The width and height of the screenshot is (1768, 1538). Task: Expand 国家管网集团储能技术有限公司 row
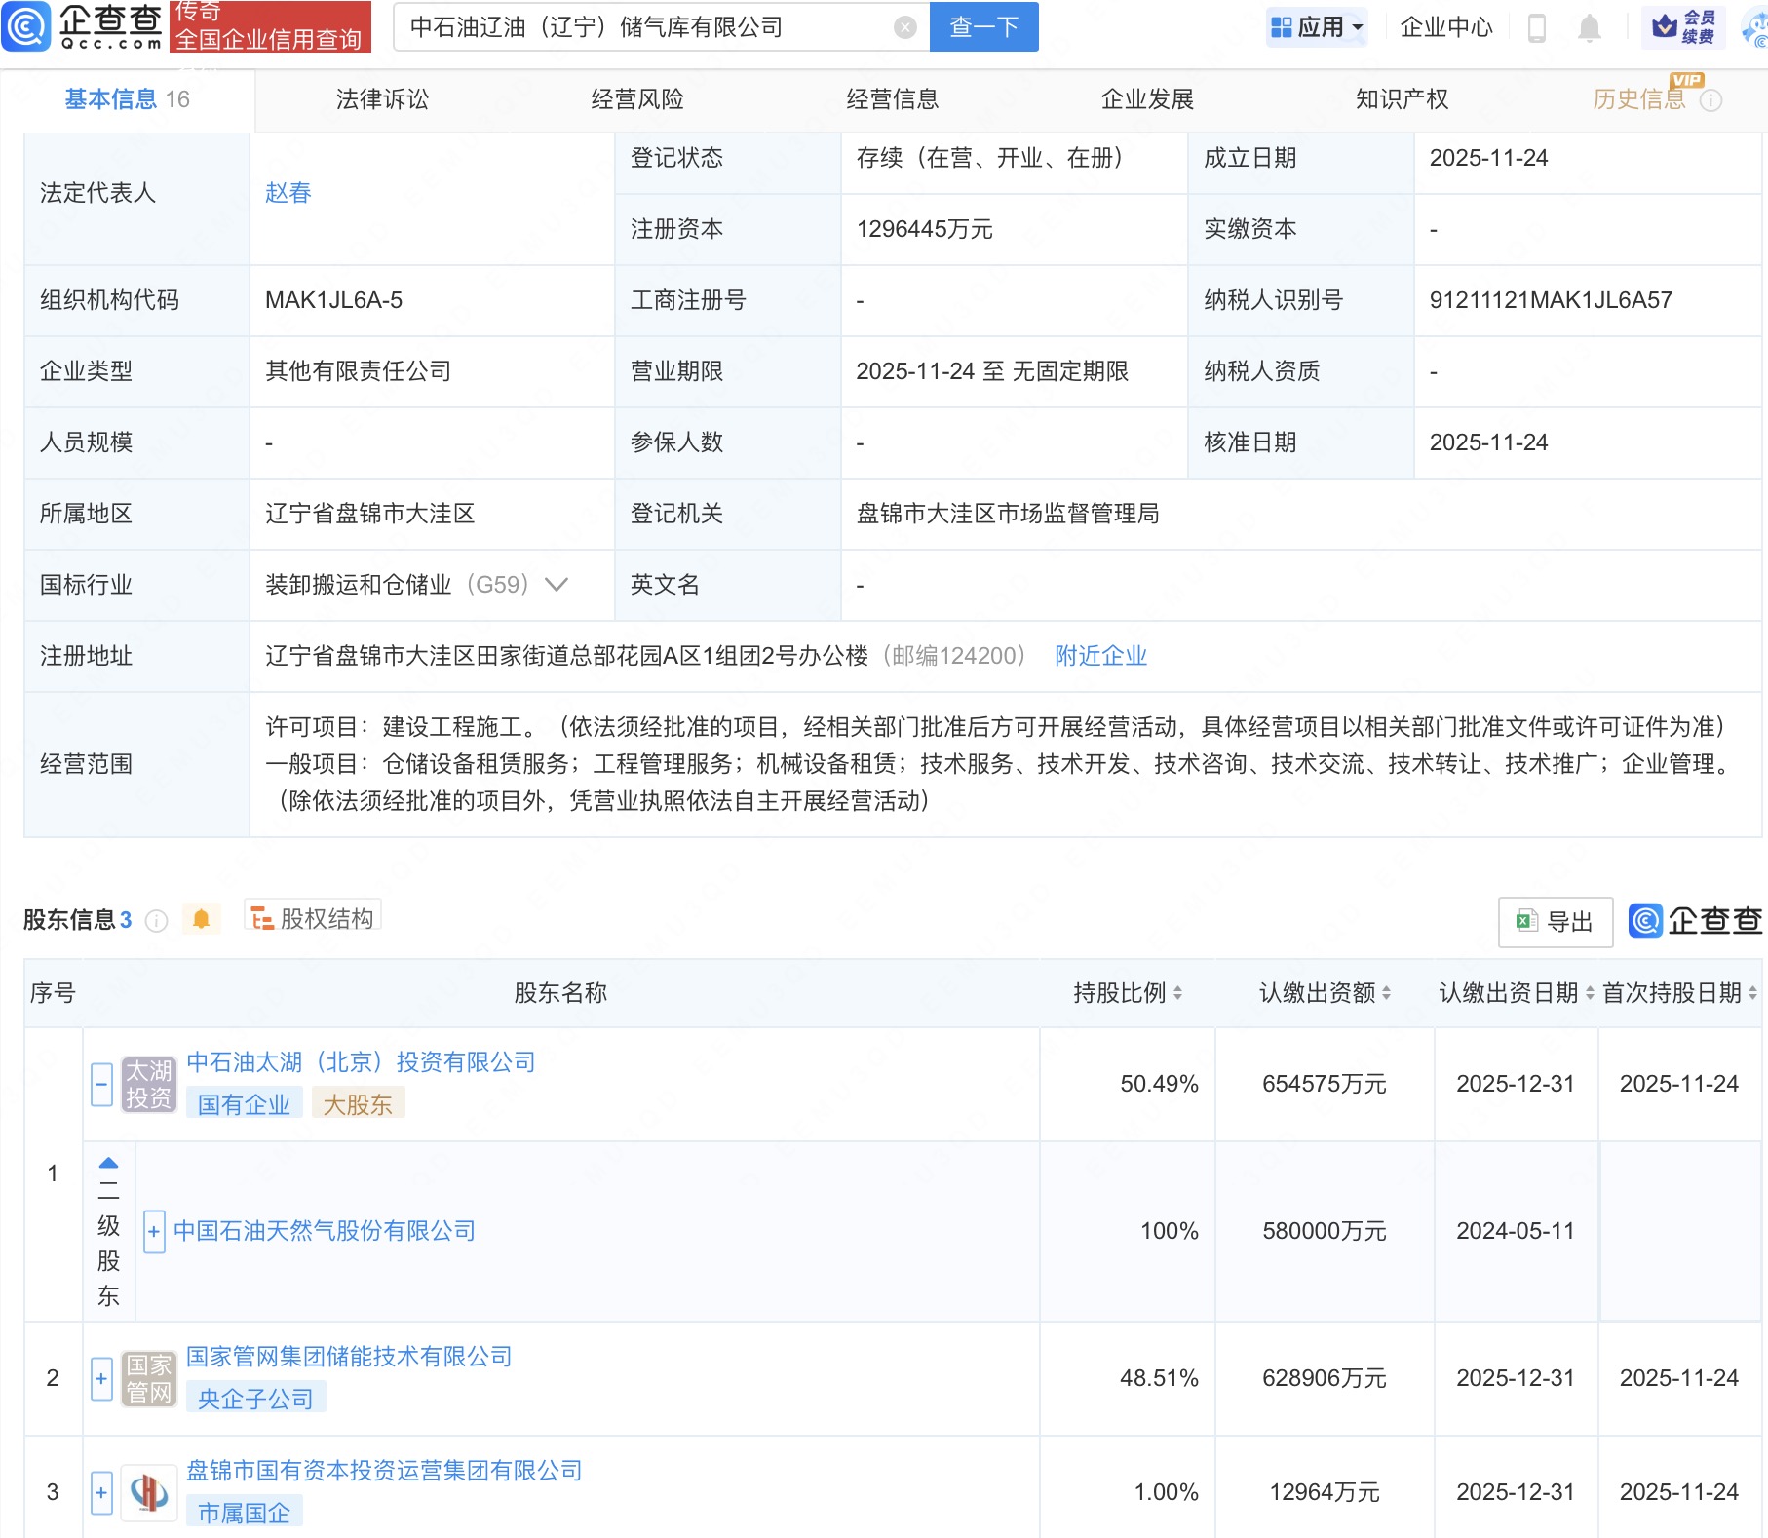pyautogui.click(x=101, y=1378)
